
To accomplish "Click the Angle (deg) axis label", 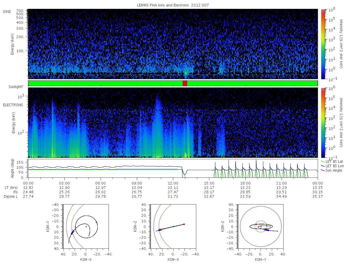I will (x=13, y=168).
